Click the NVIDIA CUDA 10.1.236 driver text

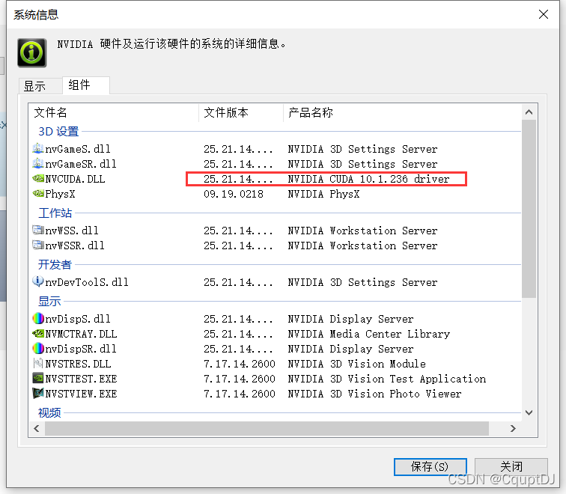pos(368,179)
